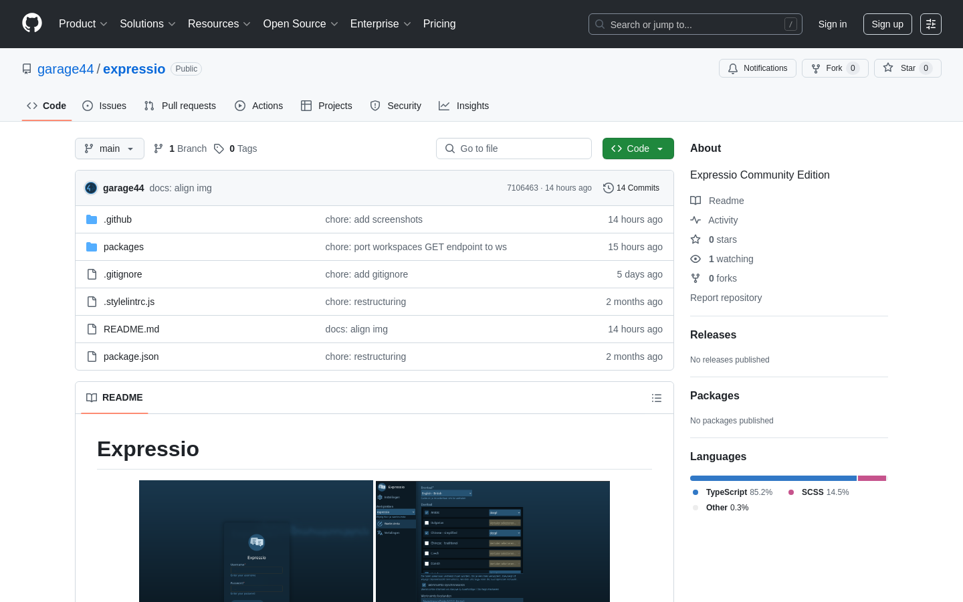
Task: Expand the Enterprise menu
Action: 381,24
